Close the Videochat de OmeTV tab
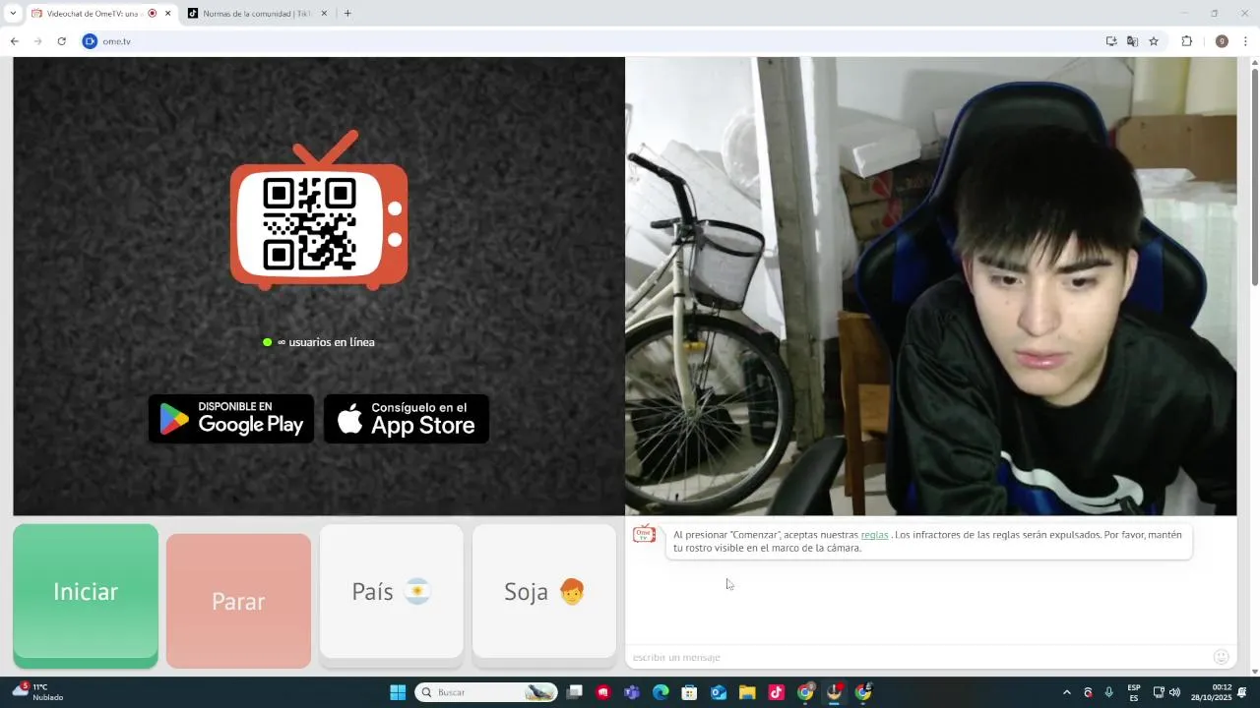This screenshot has width=1260, height=708. (167, 14)
